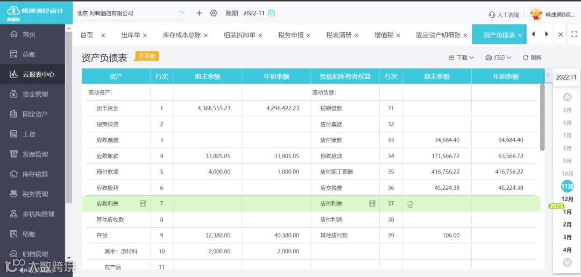Click the 2022.11 period label
Screen dimensions: 581x277
[x=566, y=77]
